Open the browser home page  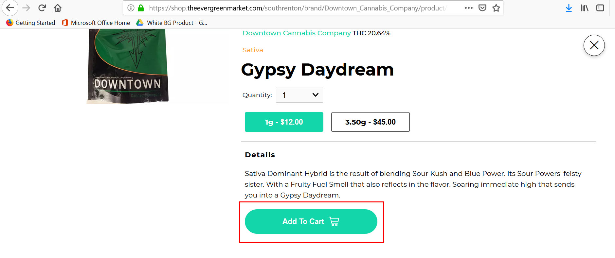click(x=58, y=8)
